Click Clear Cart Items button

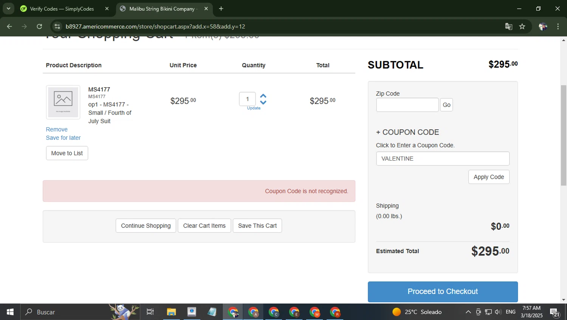pyautogui.click(x=204, y=226)
